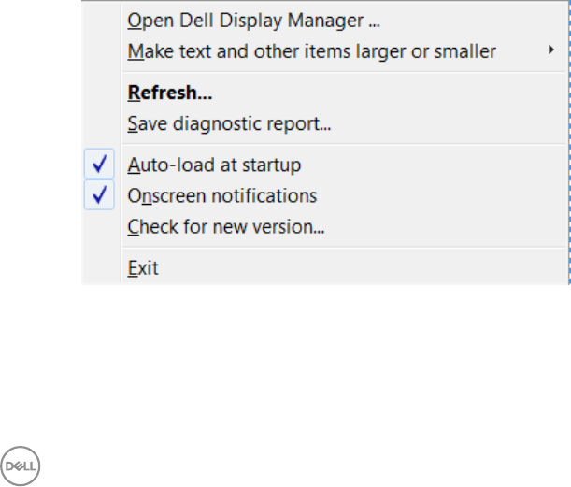Screen dimensions: 571x487
Task: Click the word Exit at menu bottom
Action: coord(143,269)
